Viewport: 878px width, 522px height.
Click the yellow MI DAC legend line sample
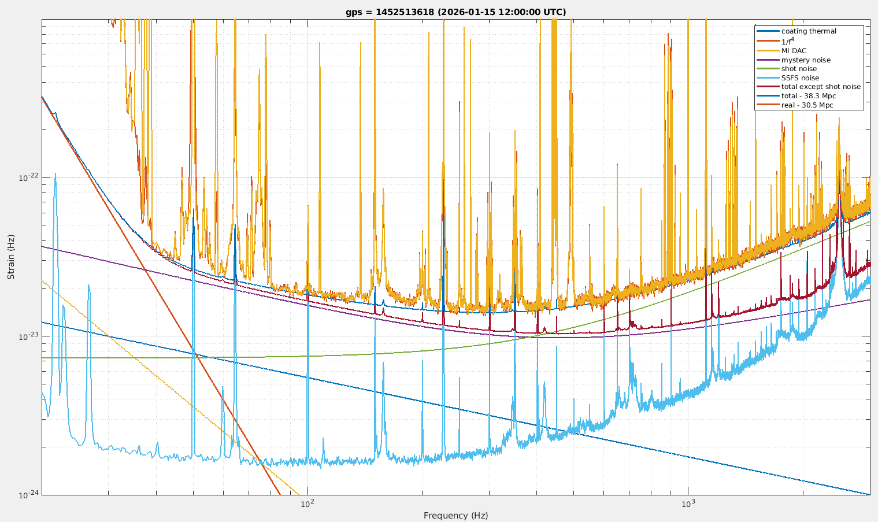pyautogui.click(x=768, y=51)
